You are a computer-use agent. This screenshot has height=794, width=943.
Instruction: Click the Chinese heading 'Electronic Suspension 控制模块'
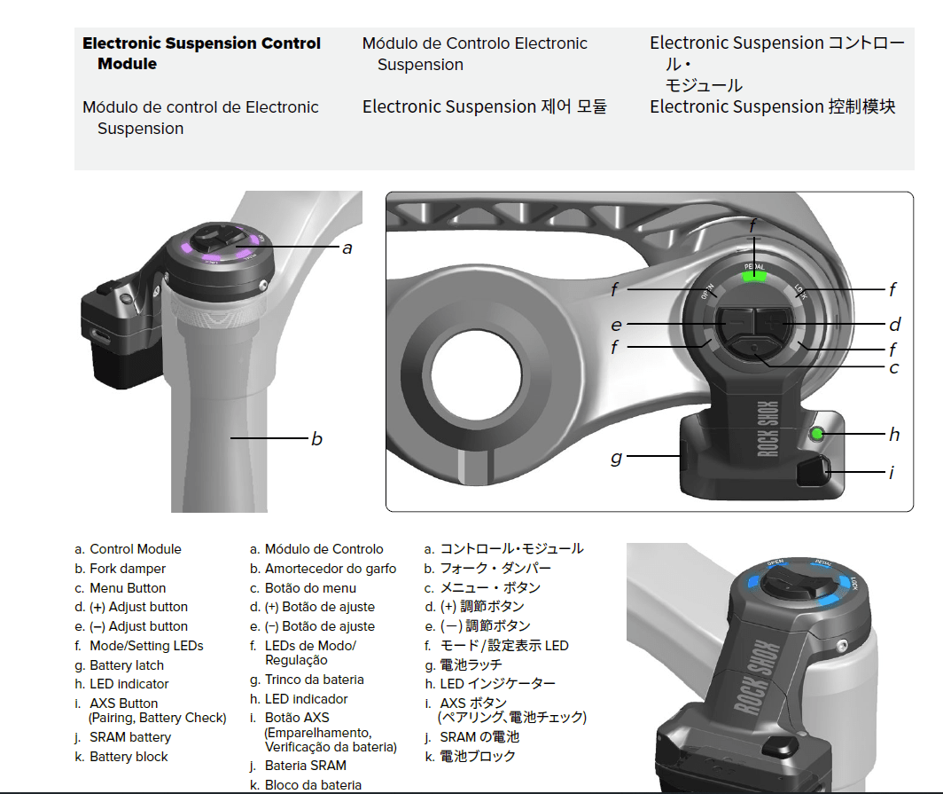[x=773, y=107]
